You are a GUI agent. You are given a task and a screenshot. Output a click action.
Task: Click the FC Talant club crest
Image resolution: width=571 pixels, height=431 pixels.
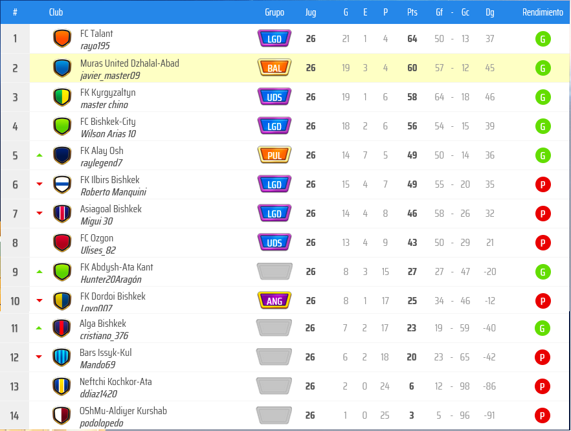coord(62,38)
